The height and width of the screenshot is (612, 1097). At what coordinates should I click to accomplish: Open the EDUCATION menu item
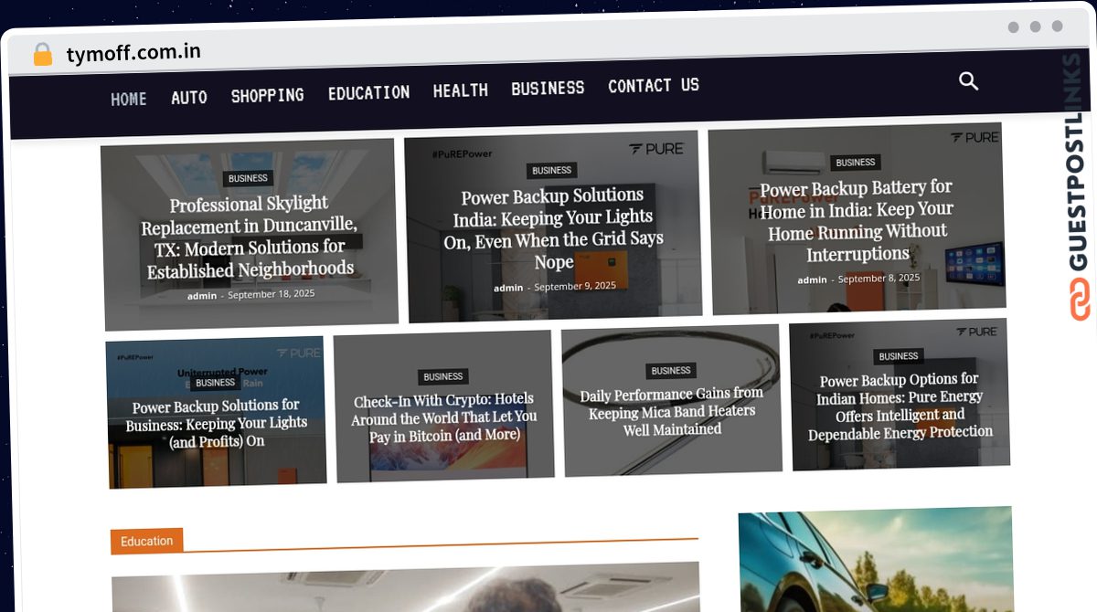point(368,92)
